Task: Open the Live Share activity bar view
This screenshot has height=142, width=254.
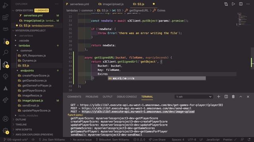Action: pyautogui.click(x=6, y=100)
